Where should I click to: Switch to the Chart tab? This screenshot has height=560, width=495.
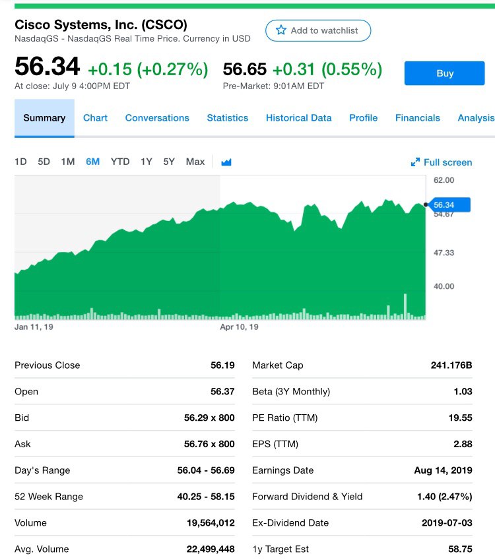(x=95, y=118)
